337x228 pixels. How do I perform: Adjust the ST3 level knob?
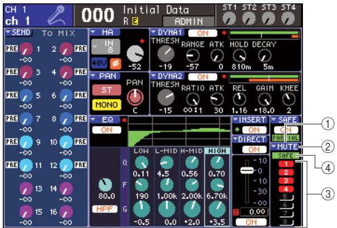[268, 18]
